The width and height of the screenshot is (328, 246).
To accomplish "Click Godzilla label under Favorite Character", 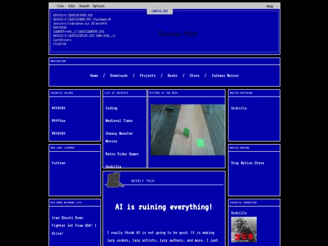I will pyautogui.click(x=239, y=213).
